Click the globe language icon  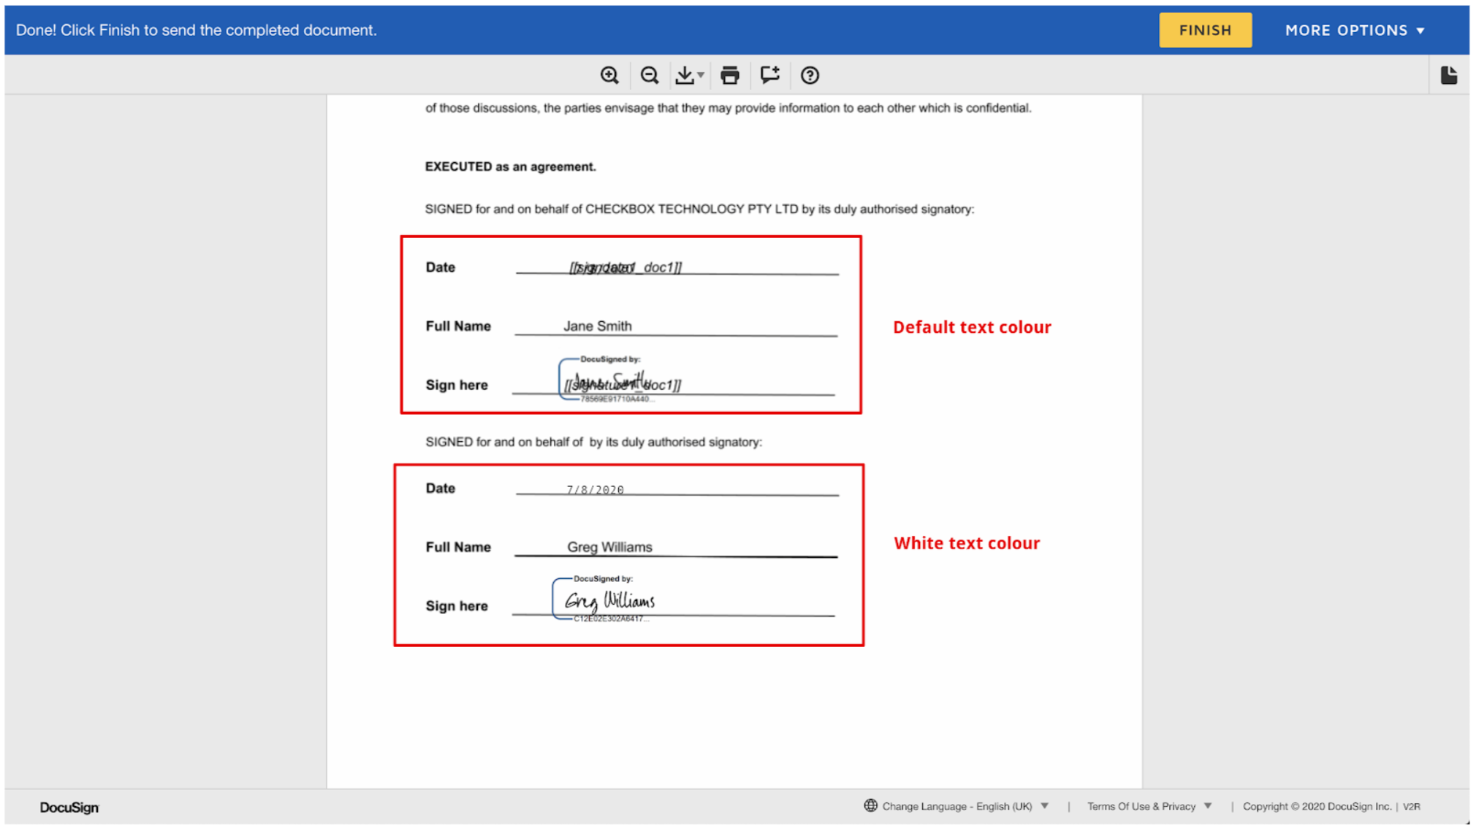coord(870,805)
